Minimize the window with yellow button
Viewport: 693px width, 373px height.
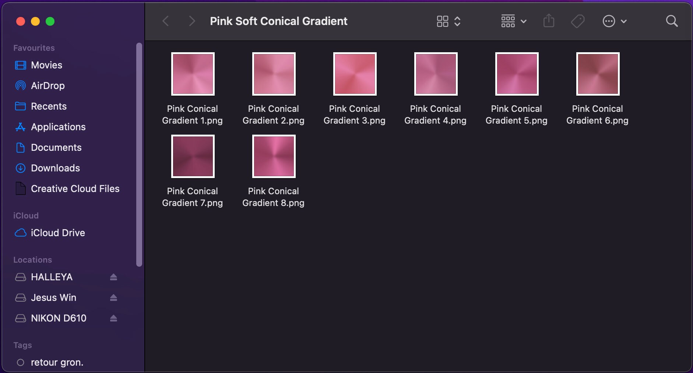pos(35,21)
